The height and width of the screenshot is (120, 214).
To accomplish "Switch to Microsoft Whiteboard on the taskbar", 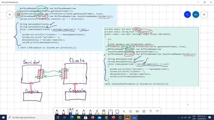I will (134, 117).
